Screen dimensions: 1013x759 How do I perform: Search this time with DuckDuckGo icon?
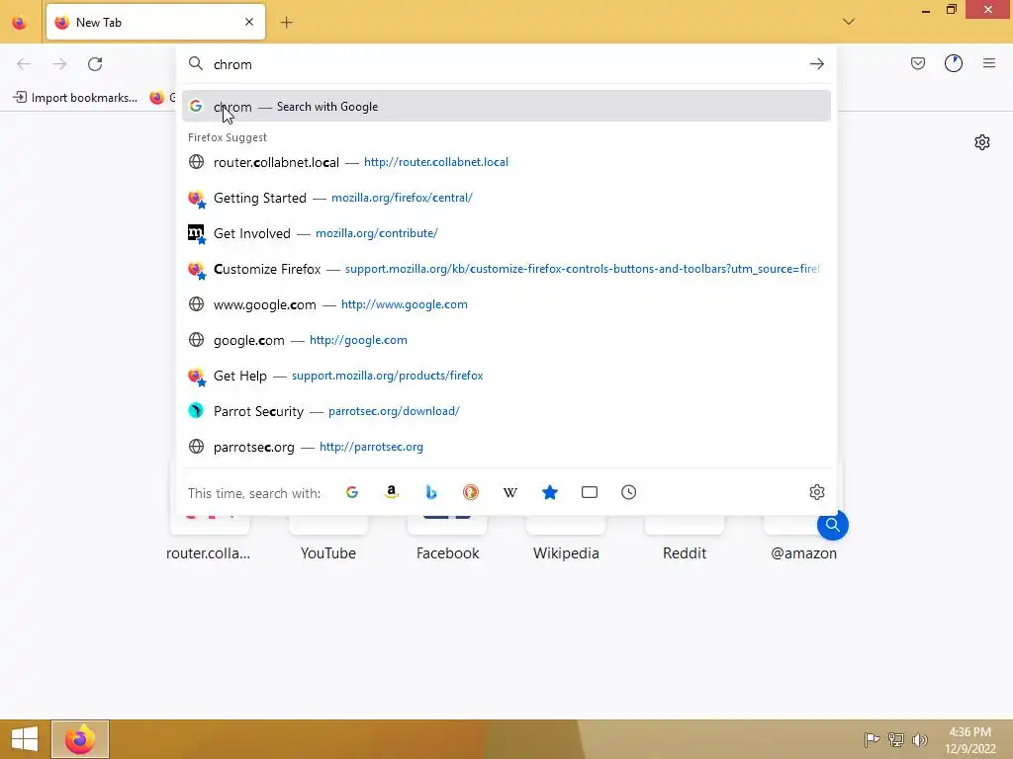[x=471, y=492]
